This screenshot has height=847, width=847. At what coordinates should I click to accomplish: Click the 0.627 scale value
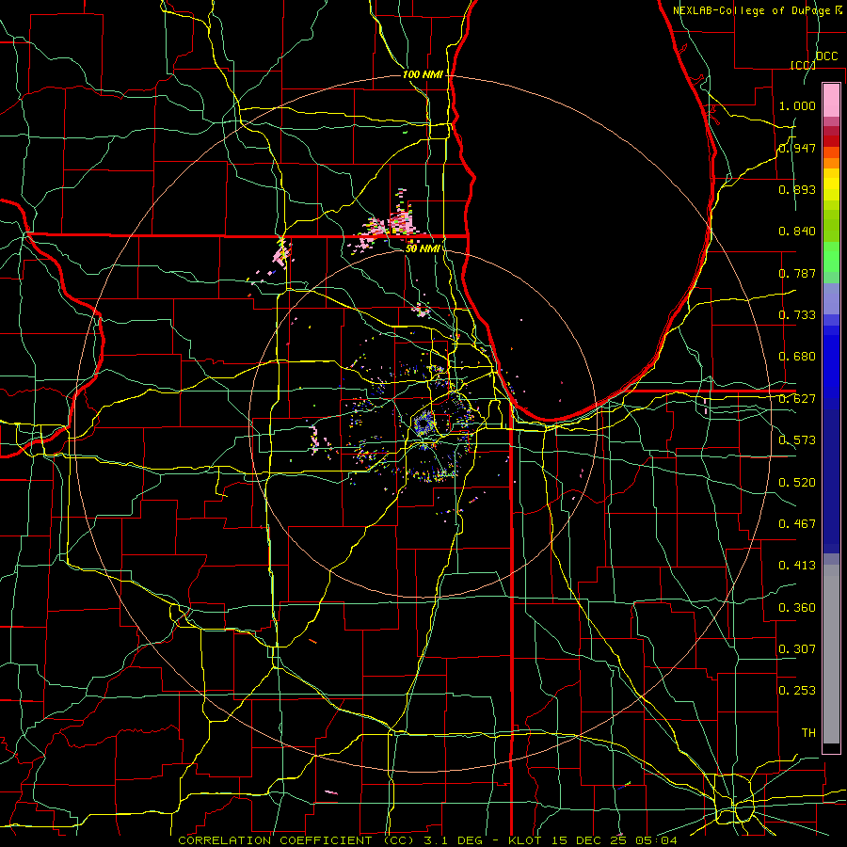pos(797,399)
